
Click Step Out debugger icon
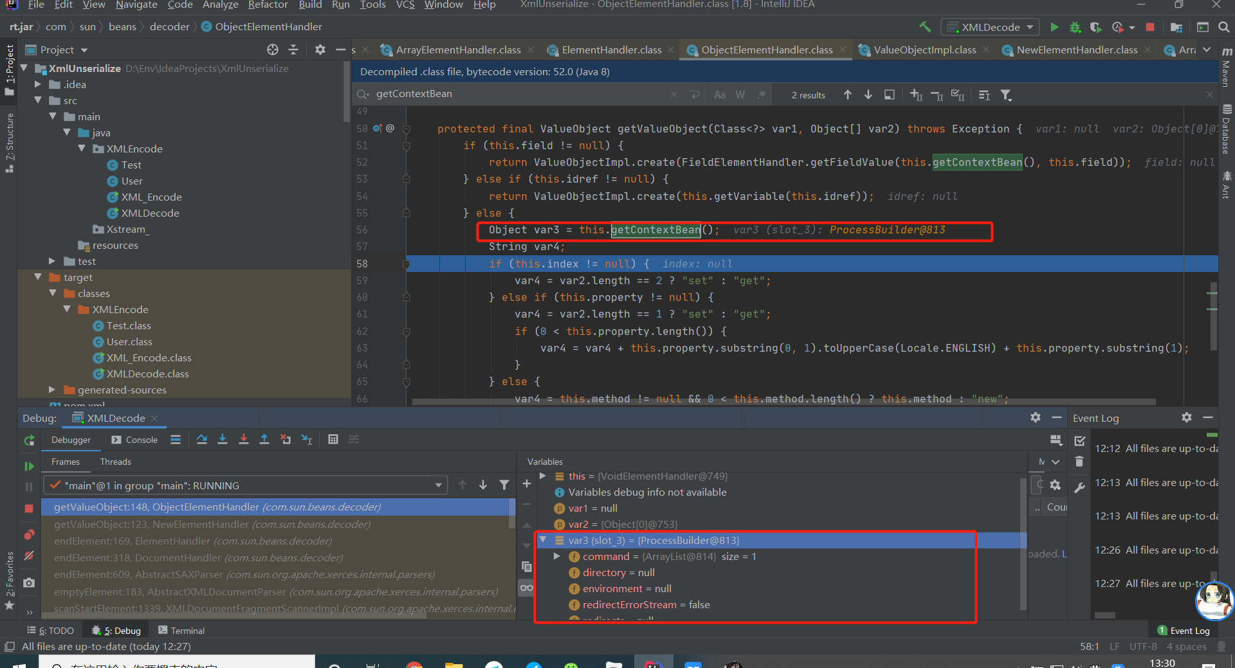pos(264,439)
